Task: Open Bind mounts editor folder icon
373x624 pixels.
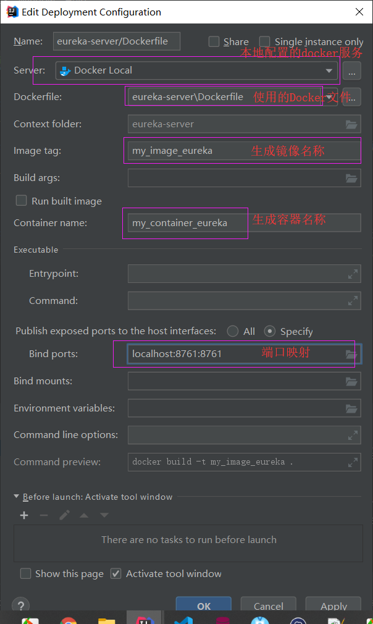Action: 351,382
